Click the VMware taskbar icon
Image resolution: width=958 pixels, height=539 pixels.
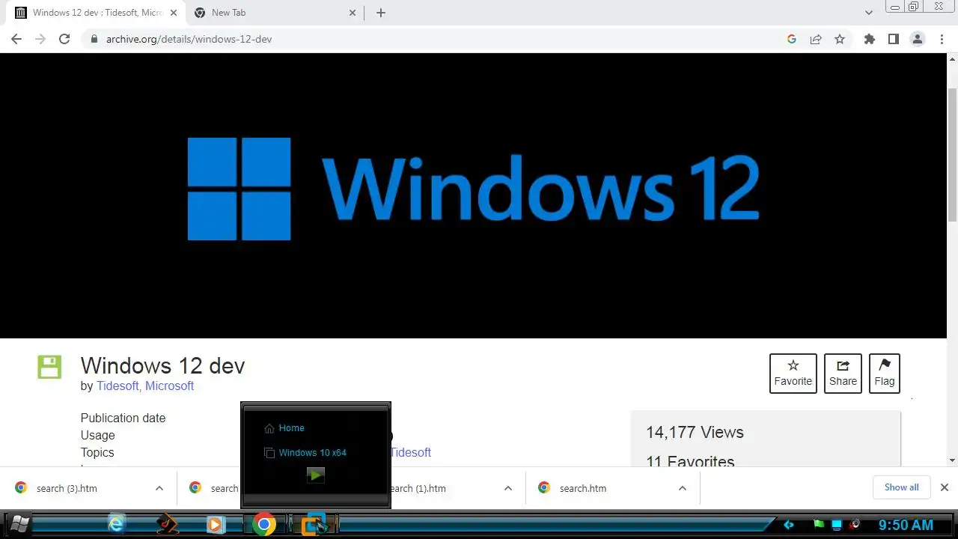pyautogui.click(x=314, y=524)
